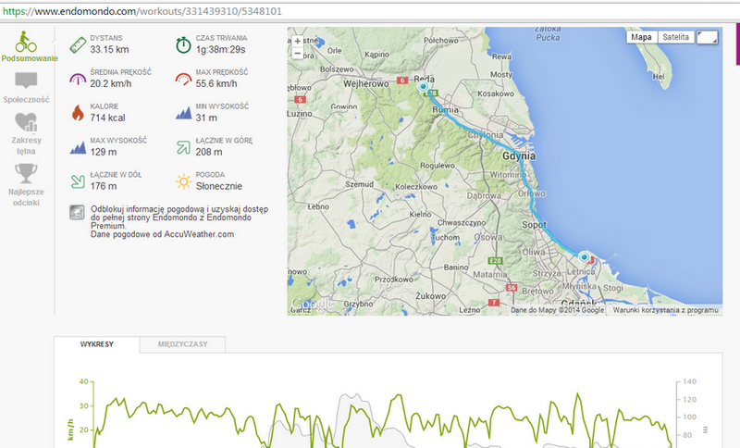Click the Pogoda sun icon
The height and width of the screenshot is (448, 740).
coord(183,181)
